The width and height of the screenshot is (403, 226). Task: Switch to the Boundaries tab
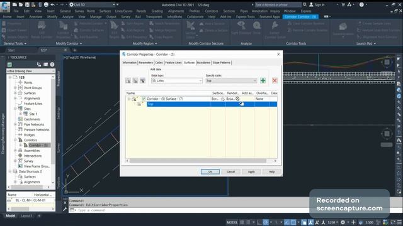coord(203,63)
